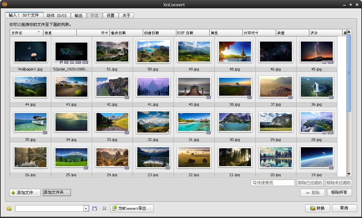Click the 34.jpg file name label

coord(71,140)
